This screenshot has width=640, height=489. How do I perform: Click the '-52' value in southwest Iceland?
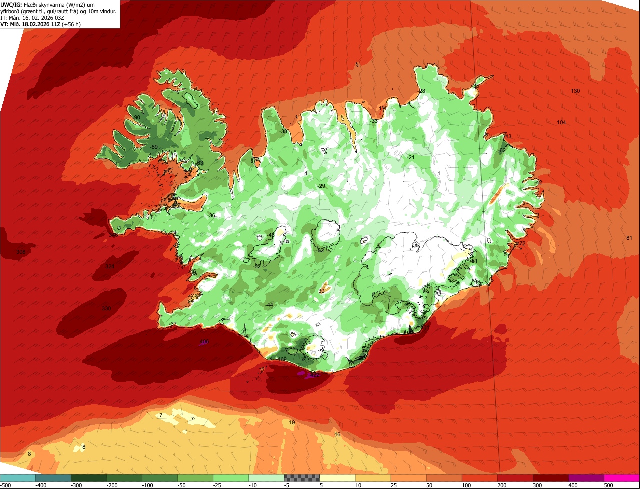257,266
